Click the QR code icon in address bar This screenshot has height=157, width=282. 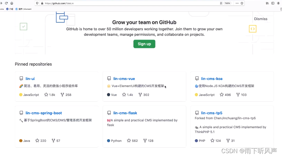coord(221,3)
